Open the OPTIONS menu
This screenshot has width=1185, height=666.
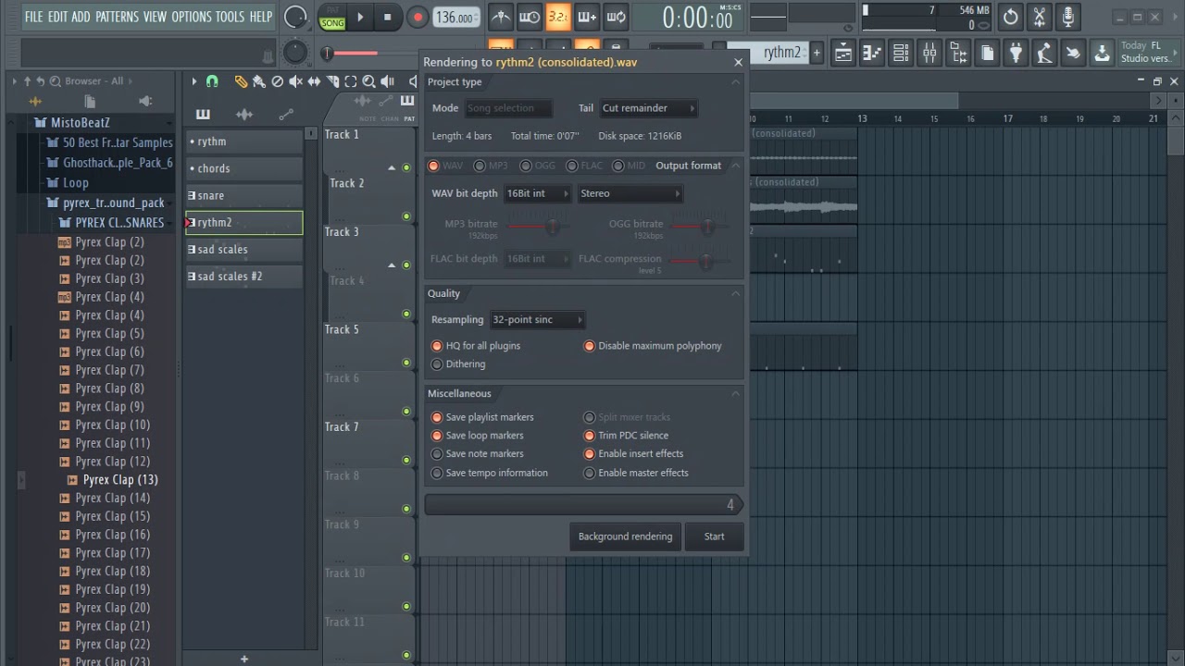pos(192,17)
